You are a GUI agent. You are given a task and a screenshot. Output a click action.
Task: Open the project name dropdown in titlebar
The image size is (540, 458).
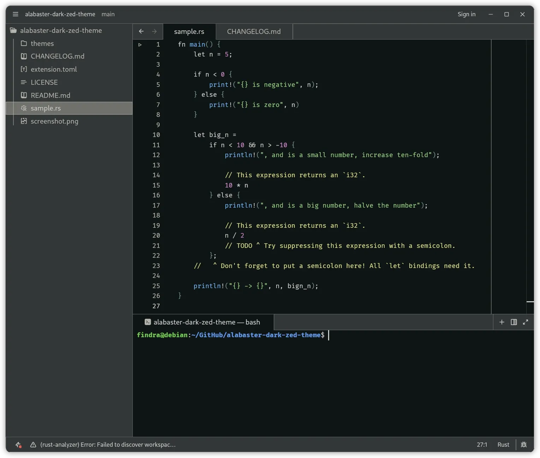pyautogui.click(x=60, y=14)
